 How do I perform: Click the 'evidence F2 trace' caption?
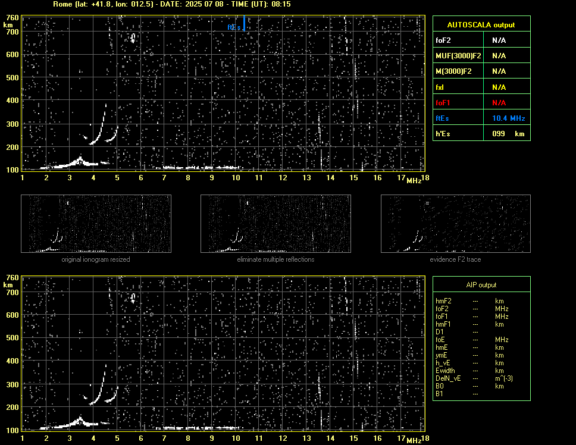(455, 259)
